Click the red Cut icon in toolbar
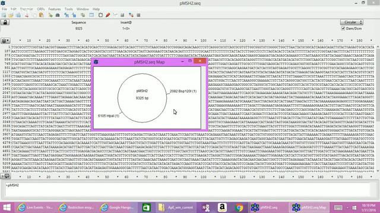The height and width of the screenshot is (213, 380). (x=27, y=15)
